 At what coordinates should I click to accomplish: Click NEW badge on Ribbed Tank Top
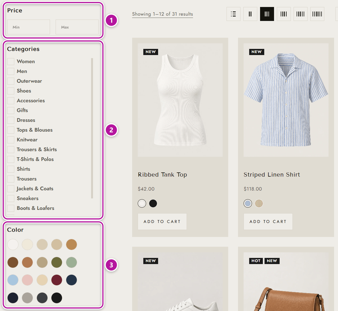point(151,52)
